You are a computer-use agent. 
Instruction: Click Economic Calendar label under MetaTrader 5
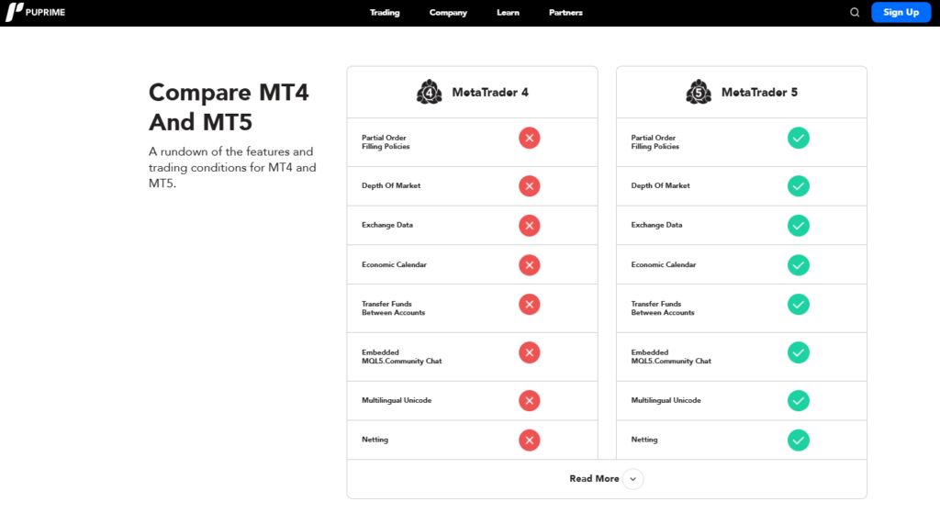(663, 265)
